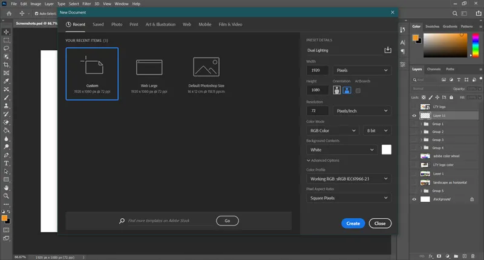Select the Eyedropper tool
The image size is (484, 260).
(6, 81)
